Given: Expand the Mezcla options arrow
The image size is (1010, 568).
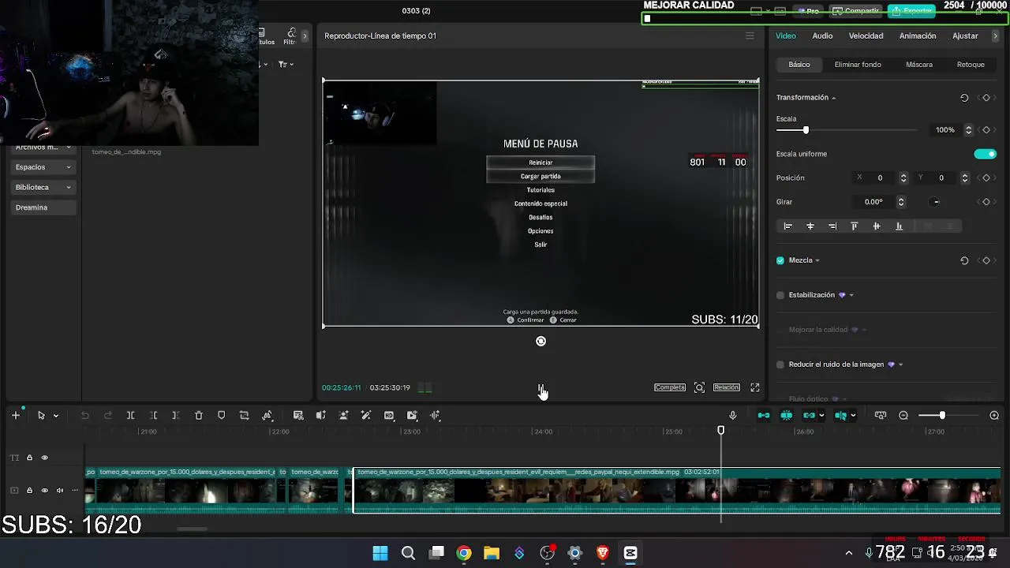Looking at the screenshot, I should click(817, 260).
